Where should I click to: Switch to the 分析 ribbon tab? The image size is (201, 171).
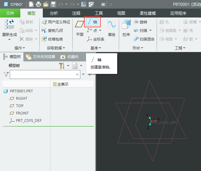point(54,13)
